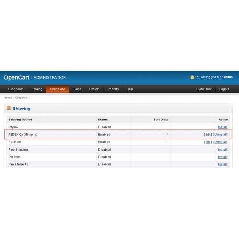Image resolution: width=239 pixels, height=239 pixels.
Task: Install the Citylink shipping method
Action: 222,127
